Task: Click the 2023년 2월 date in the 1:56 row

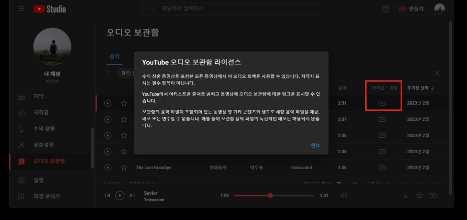Action: (418, 168)
